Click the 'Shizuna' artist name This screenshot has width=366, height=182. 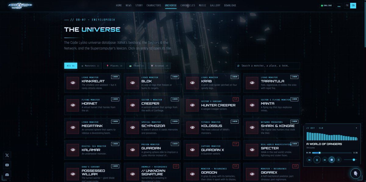click(311, 148)
